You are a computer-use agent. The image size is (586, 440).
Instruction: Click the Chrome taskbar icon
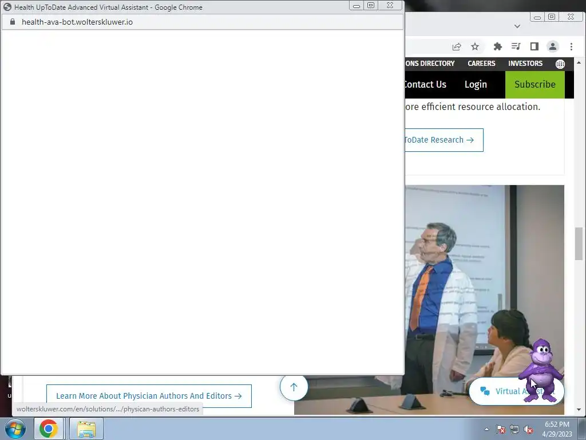click(49, 429)
